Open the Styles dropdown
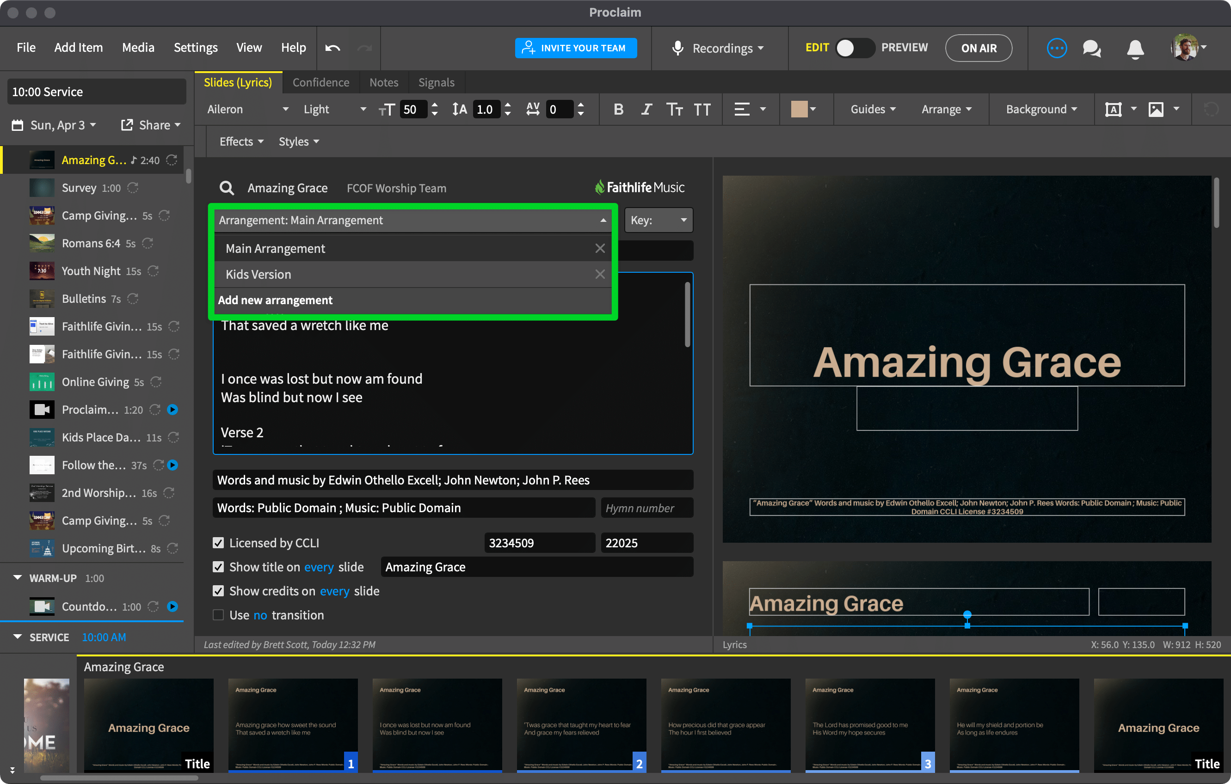This screenshot has height=784, width=1231. 299,141
